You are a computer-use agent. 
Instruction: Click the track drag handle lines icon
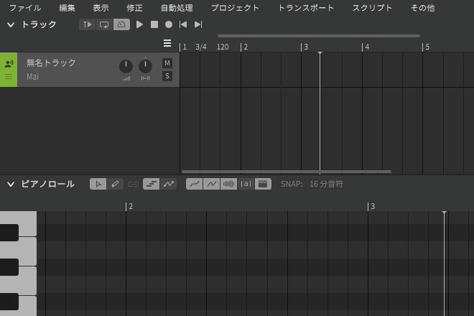point(9,77)
